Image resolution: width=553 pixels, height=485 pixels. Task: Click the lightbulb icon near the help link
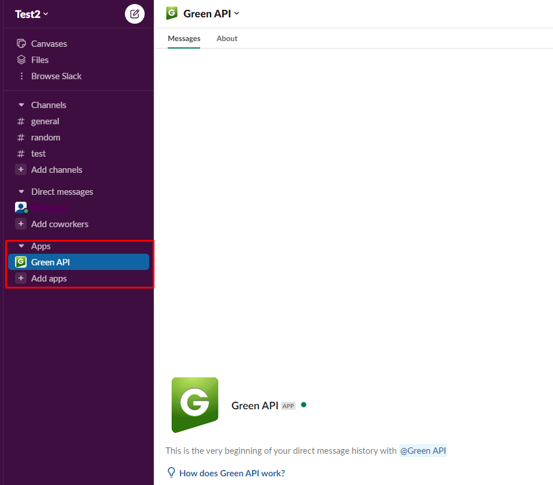tap(171, 472)
